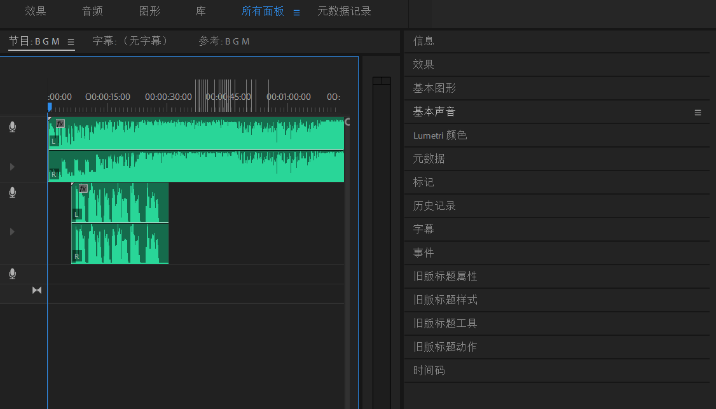Viewport: 716px width, 409px height.
Task: Expand first audio track disclosure triangle
Action: (12, 167)
